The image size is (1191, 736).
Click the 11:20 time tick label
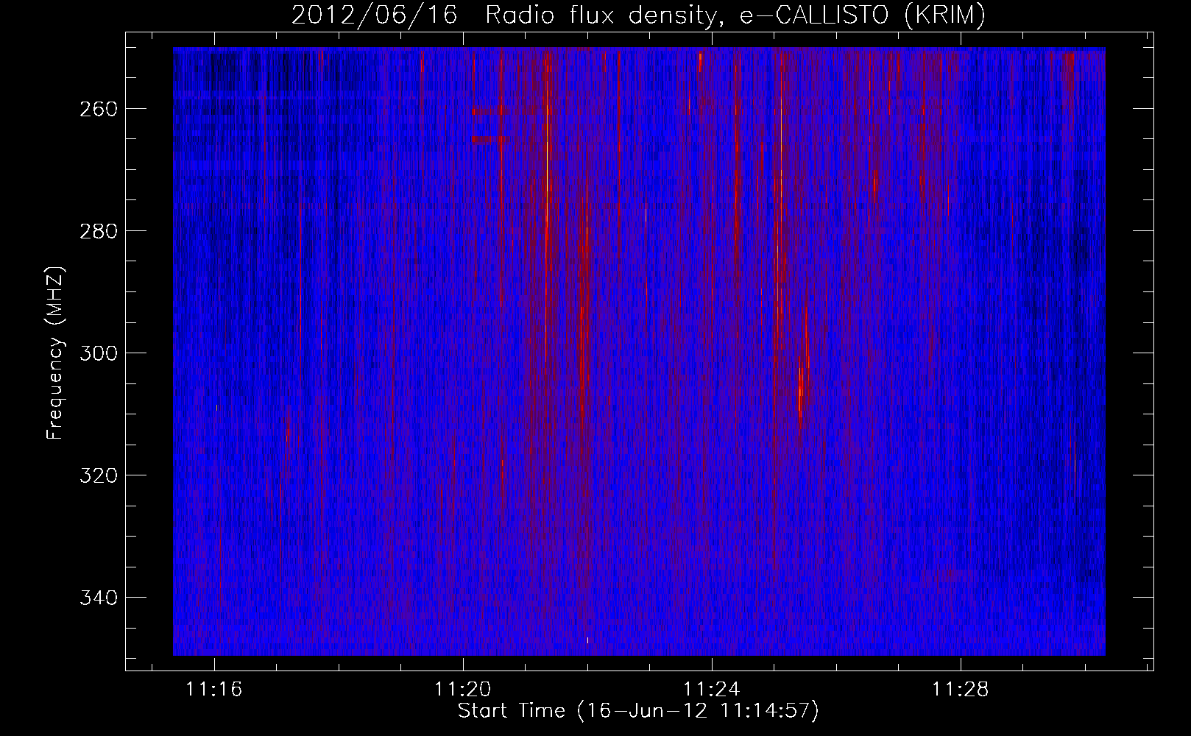463,690
